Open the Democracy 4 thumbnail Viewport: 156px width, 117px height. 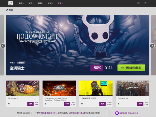pos(132,88)
